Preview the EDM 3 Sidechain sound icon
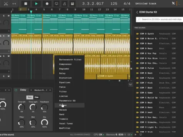 pos(138,122)
